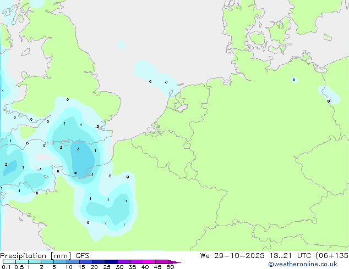Click the 0.5–1 mm legend color swatch

pos(22,262)
